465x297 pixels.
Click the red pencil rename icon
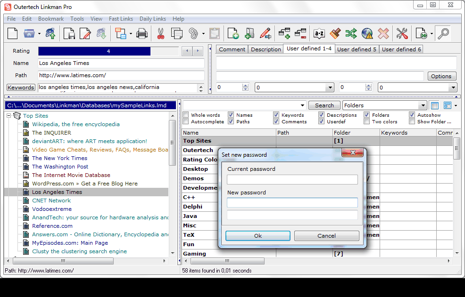tap(265, 33)
